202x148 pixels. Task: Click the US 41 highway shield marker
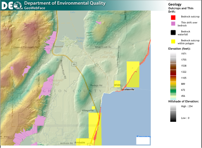(x=75, y=64)
